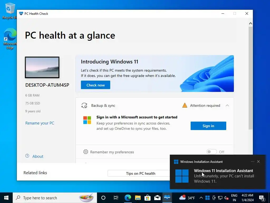
Task: Click the taskbar search box
Action: point(55,198)
